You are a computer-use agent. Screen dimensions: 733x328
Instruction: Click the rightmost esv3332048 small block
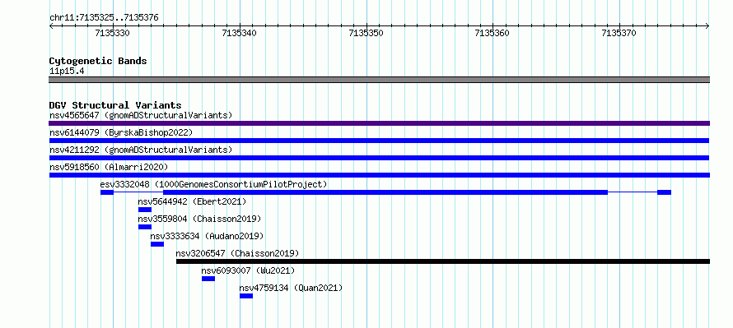point(665,192)
